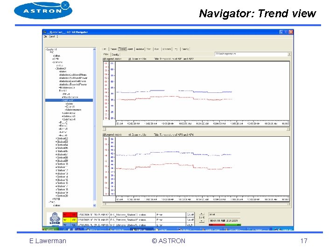Expand the Station05 tree node
Viewport: 336px width, 252px height.
click(x=56, y=148)
